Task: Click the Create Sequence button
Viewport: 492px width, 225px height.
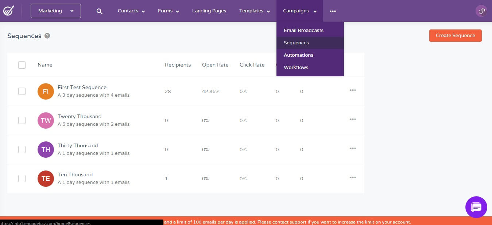Action: click(455, 36)
